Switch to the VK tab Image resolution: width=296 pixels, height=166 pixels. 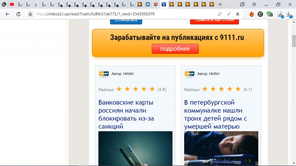point(148,4)
